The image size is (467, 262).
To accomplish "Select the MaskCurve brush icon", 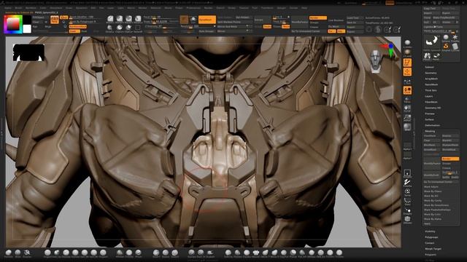I will (x=110, y=19).
